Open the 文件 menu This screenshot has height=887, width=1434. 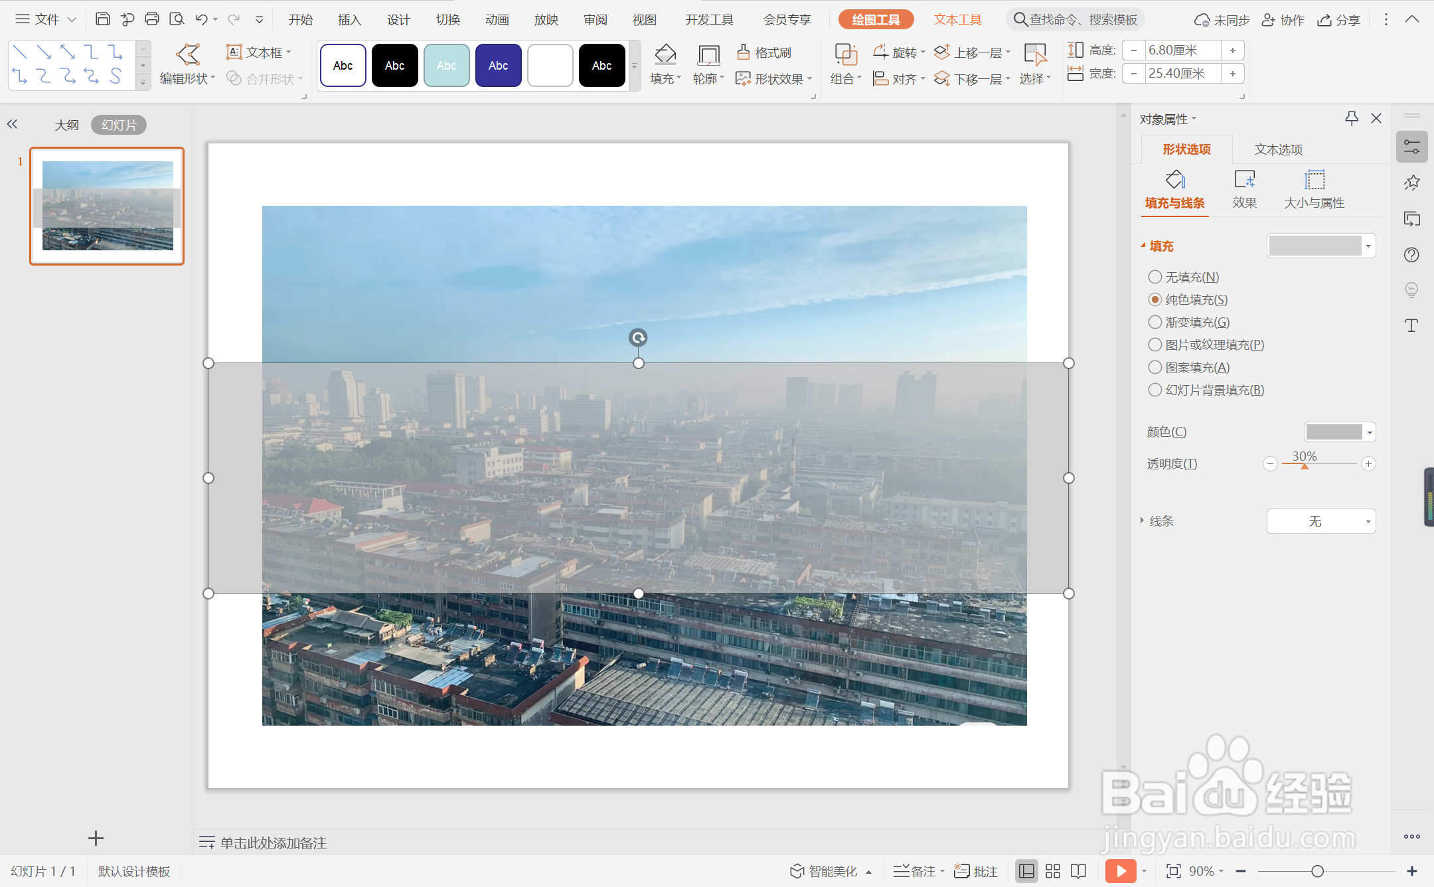point(45,19)
